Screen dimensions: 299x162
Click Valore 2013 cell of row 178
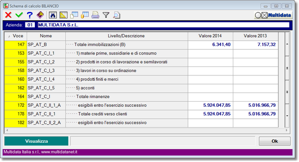point(256,114)
